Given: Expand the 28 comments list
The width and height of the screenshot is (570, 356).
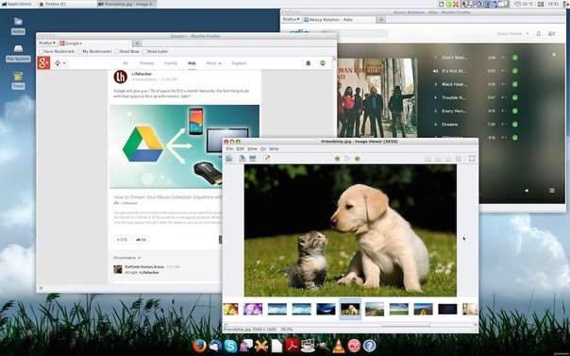Looking at the screenshot, I should point(126,258).
